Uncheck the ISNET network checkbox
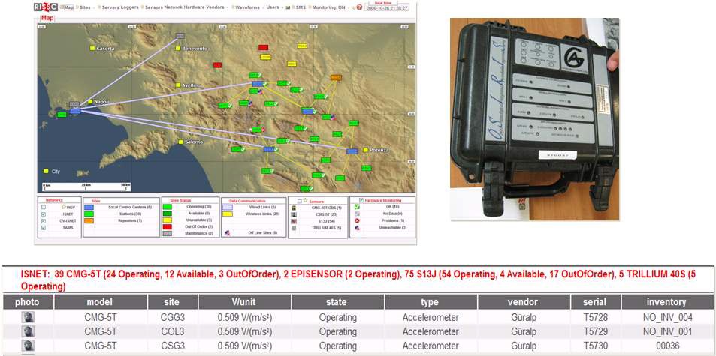 pos(44,214)
